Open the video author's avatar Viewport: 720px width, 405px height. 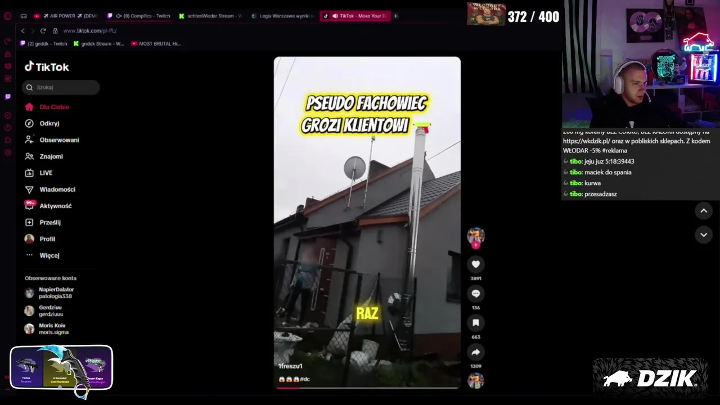point(476,236)
